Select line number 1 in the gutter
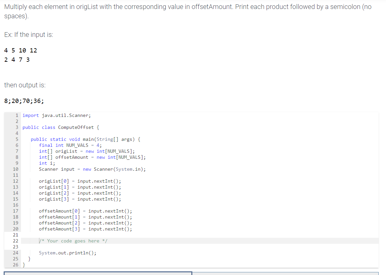386x275 pixels. 16,115
